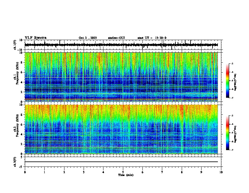The image size is (249, 193).
Task: Click the "ch.1(V)" waveform axis label
Action: pyautogui.click(x=15, y=45)
